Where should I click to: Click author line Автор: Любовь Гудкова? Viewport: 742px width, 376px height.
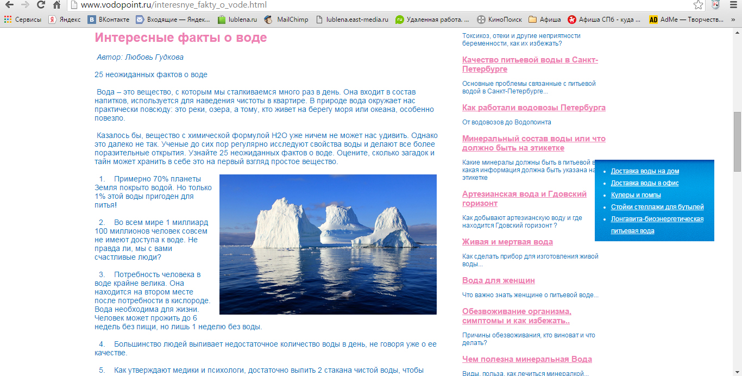(x=140, y=57)
